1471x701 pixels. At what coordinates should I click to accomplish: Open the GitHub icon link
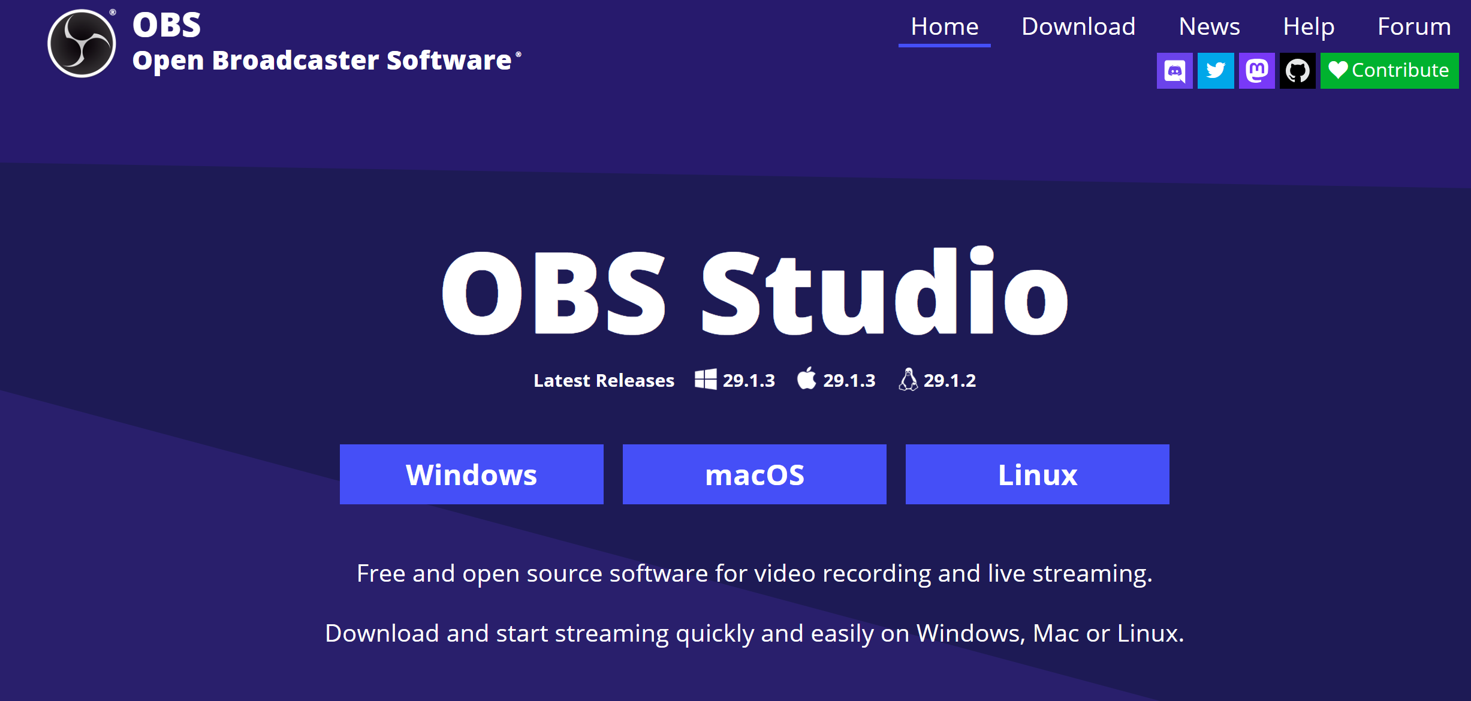[1298, 71]
